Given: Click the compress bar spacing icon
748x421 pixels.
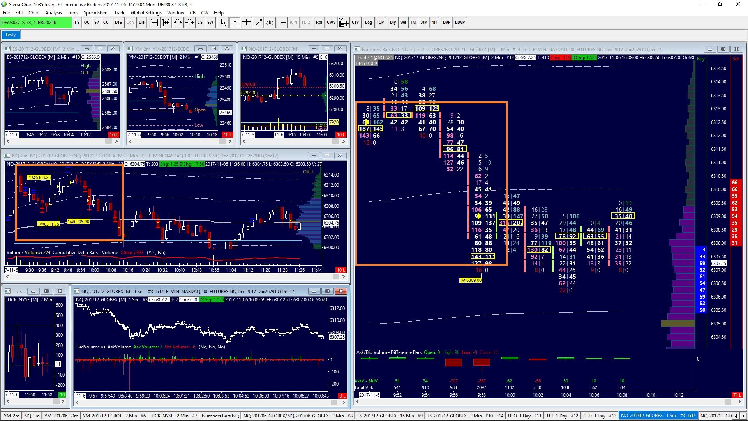Looking at the screenshot, I should (178, 23).
